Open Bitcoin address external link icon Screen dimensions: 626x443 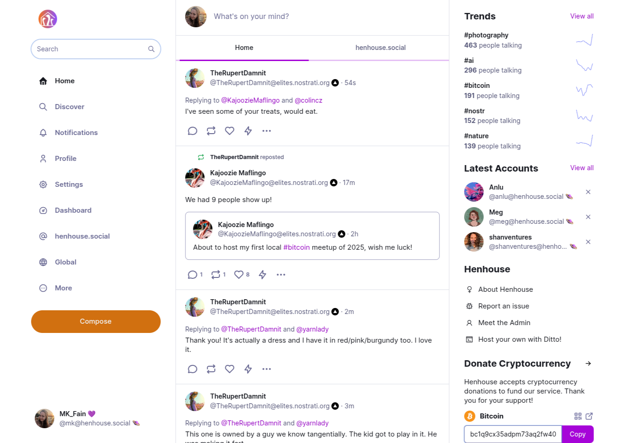point(589,416)
